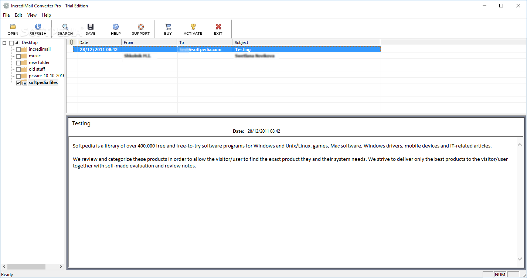Image resolution: width=527 pixels, height=278 pixels.
Task: Click the Activate key icon
Action: click(x=193, y=27)
